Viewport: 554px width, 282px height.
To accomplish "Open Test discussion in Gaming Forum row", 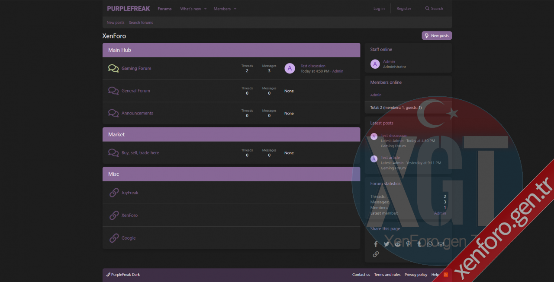I will [x=313, y=66].
